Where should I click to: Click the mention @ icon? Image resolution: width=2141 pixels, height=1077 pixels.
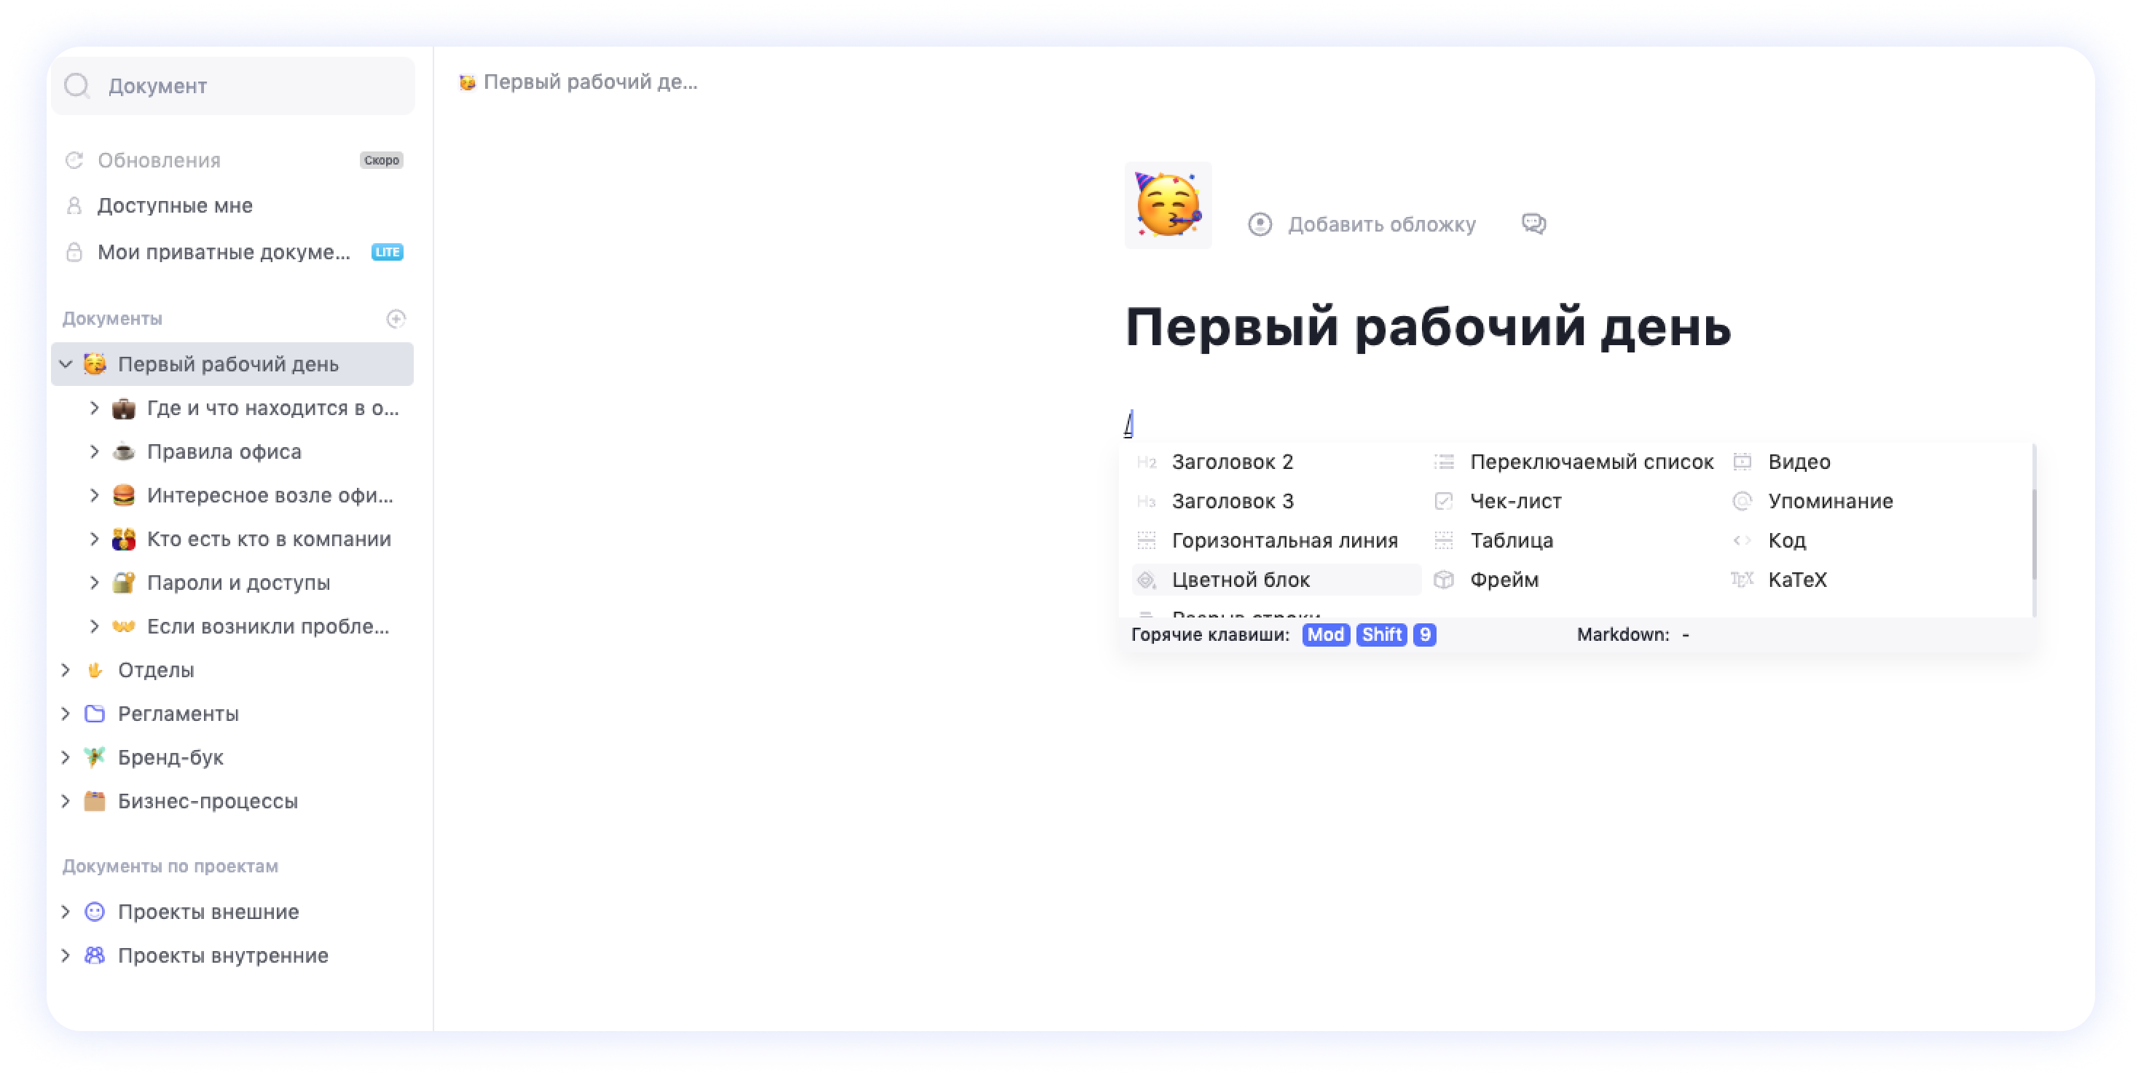(1742, 501)
